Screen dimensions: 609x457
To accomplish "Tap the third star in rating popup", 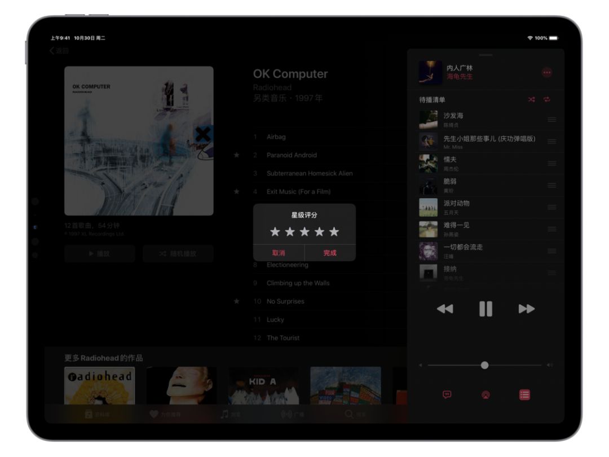I will [x=304, y=232].
